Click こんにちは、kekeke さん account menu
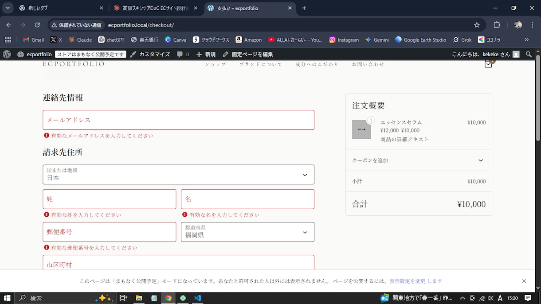The image size is (541, 304). pos(486,54)
